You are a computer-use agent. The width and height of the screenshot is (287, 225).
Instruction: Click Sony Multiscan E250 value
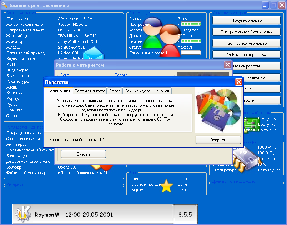[x=77, y=41]
